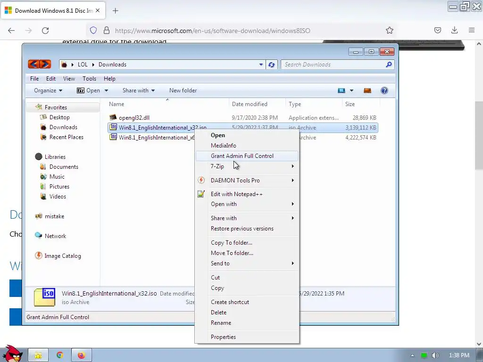
Task: Choose Copy To folder...
Action: pos(247,243)
